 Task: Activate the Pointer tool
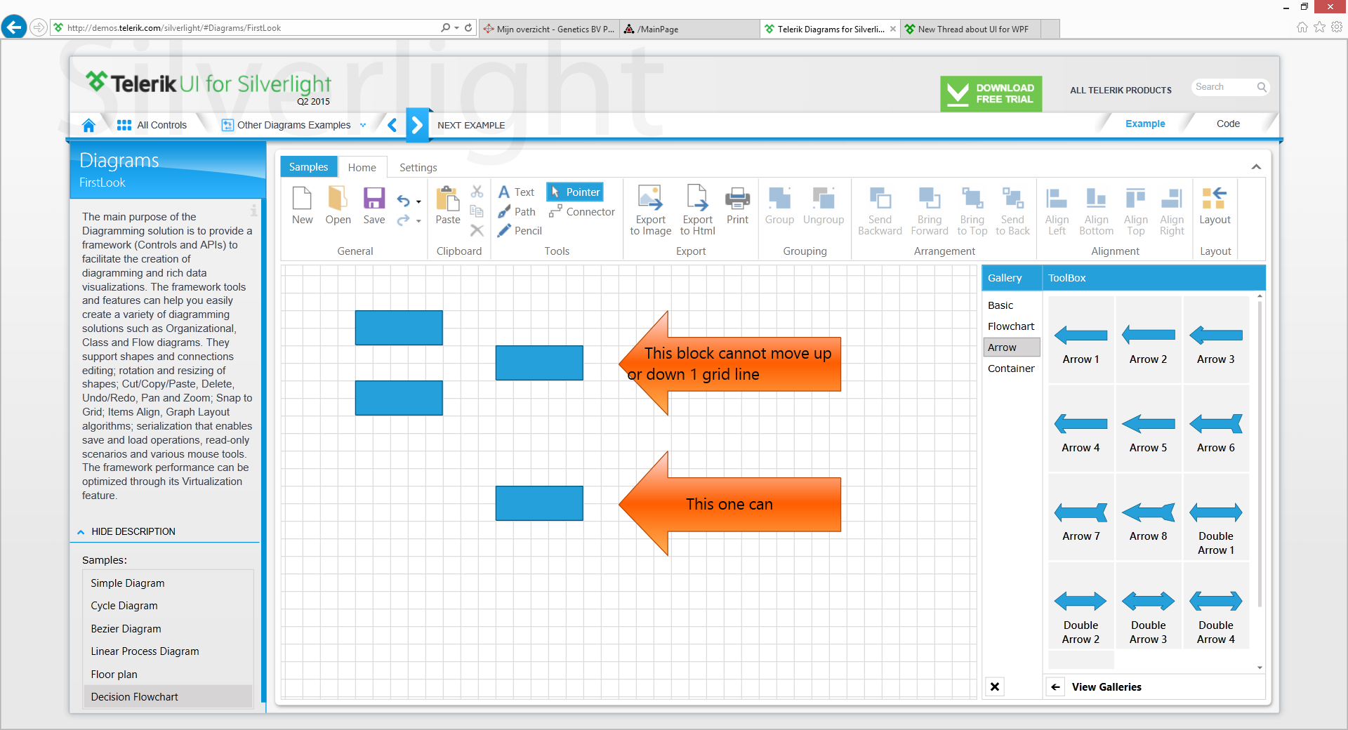(575, 192)
